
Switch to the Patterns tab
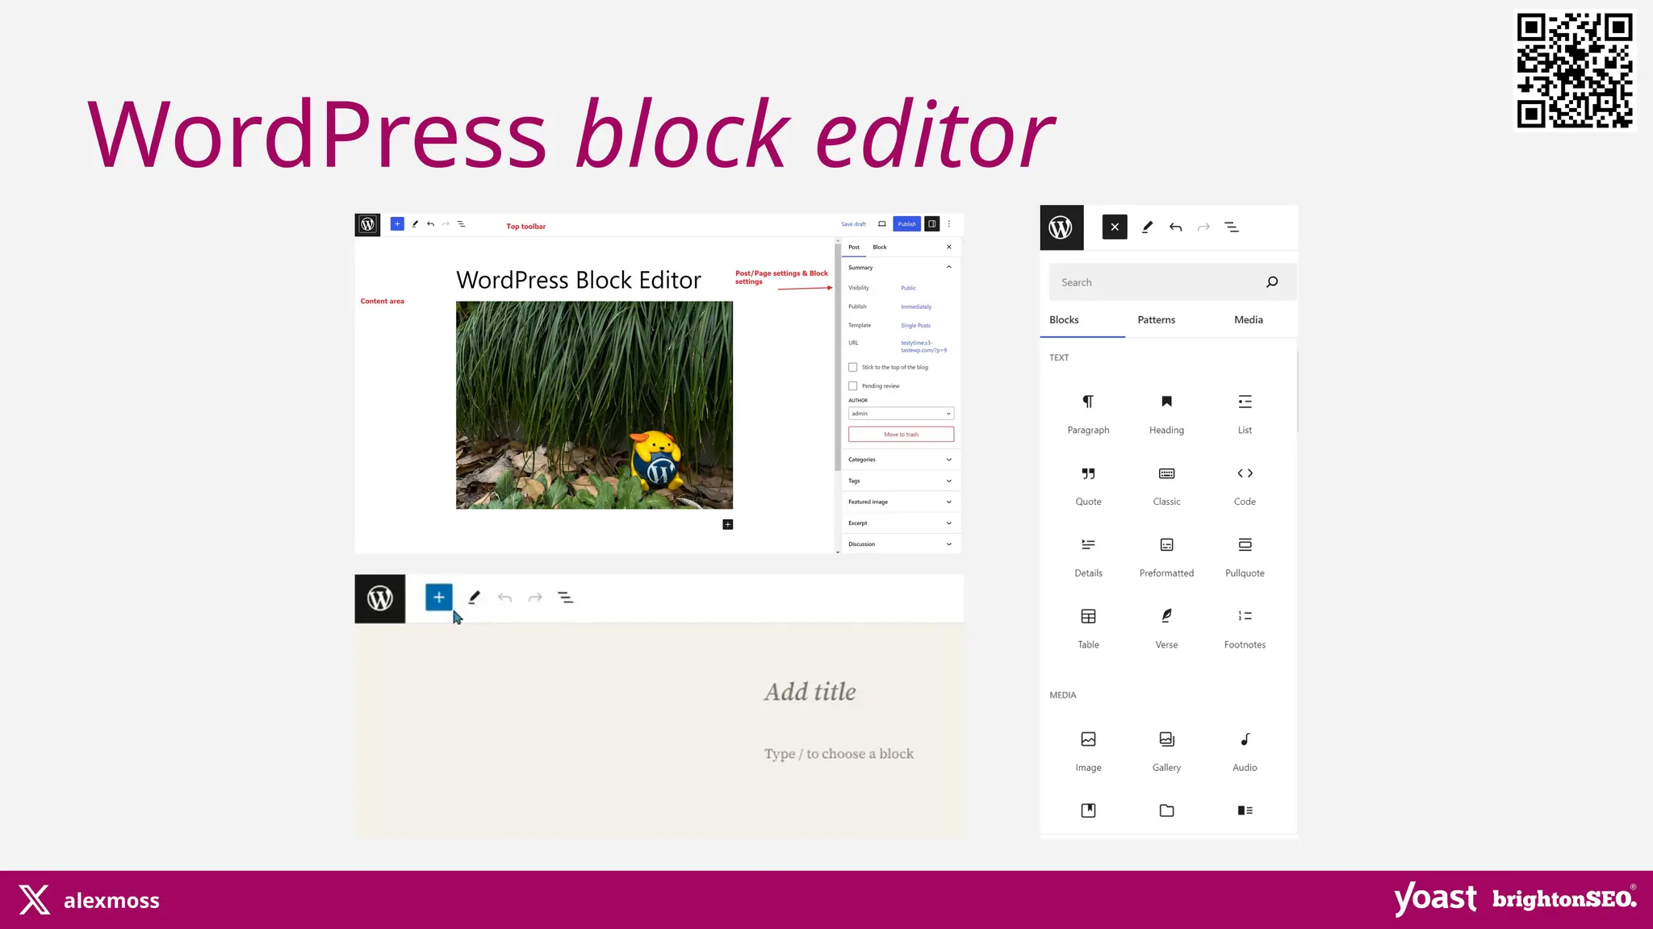1156,320
